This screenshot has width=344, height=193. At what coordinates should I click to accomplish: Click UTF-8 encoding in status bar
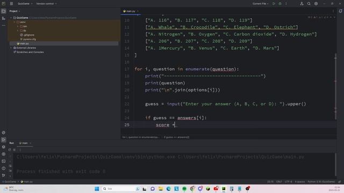[288, 182]
